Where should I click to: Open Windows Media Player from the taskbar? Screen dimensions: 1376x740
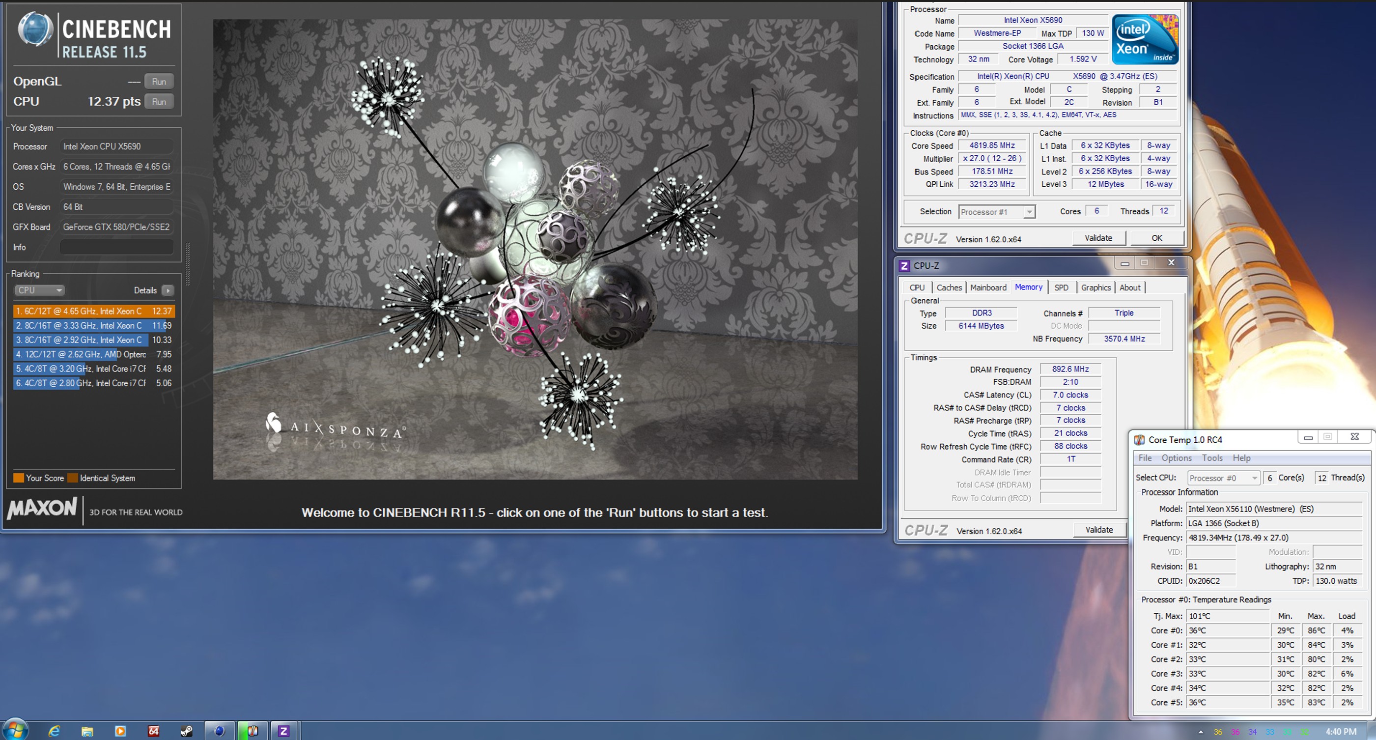[x=120, y=731]
